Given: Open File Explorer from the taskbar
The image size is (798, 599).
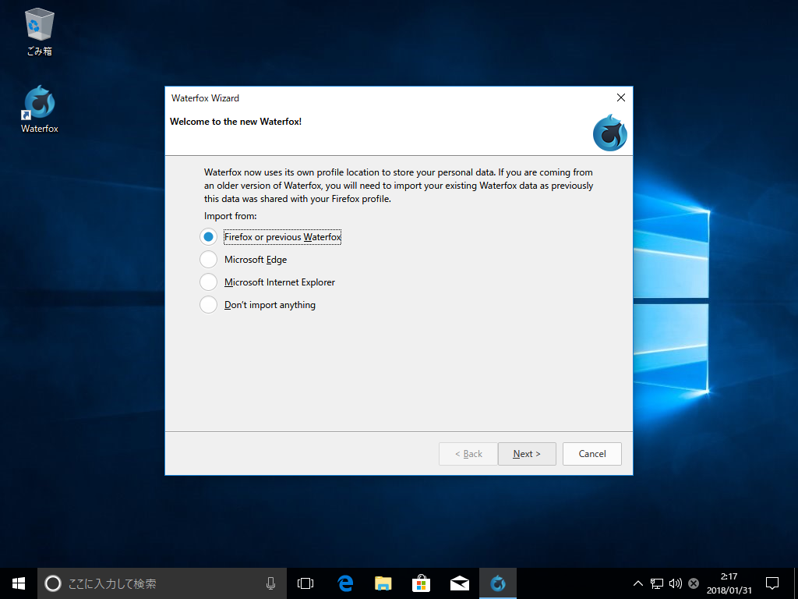Looking at the screenshot, I should pos(383,583).
